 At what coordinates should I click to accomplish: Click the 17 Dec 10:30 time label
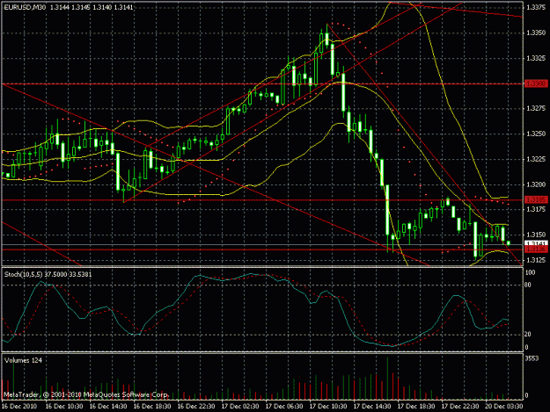pos(328,407)
